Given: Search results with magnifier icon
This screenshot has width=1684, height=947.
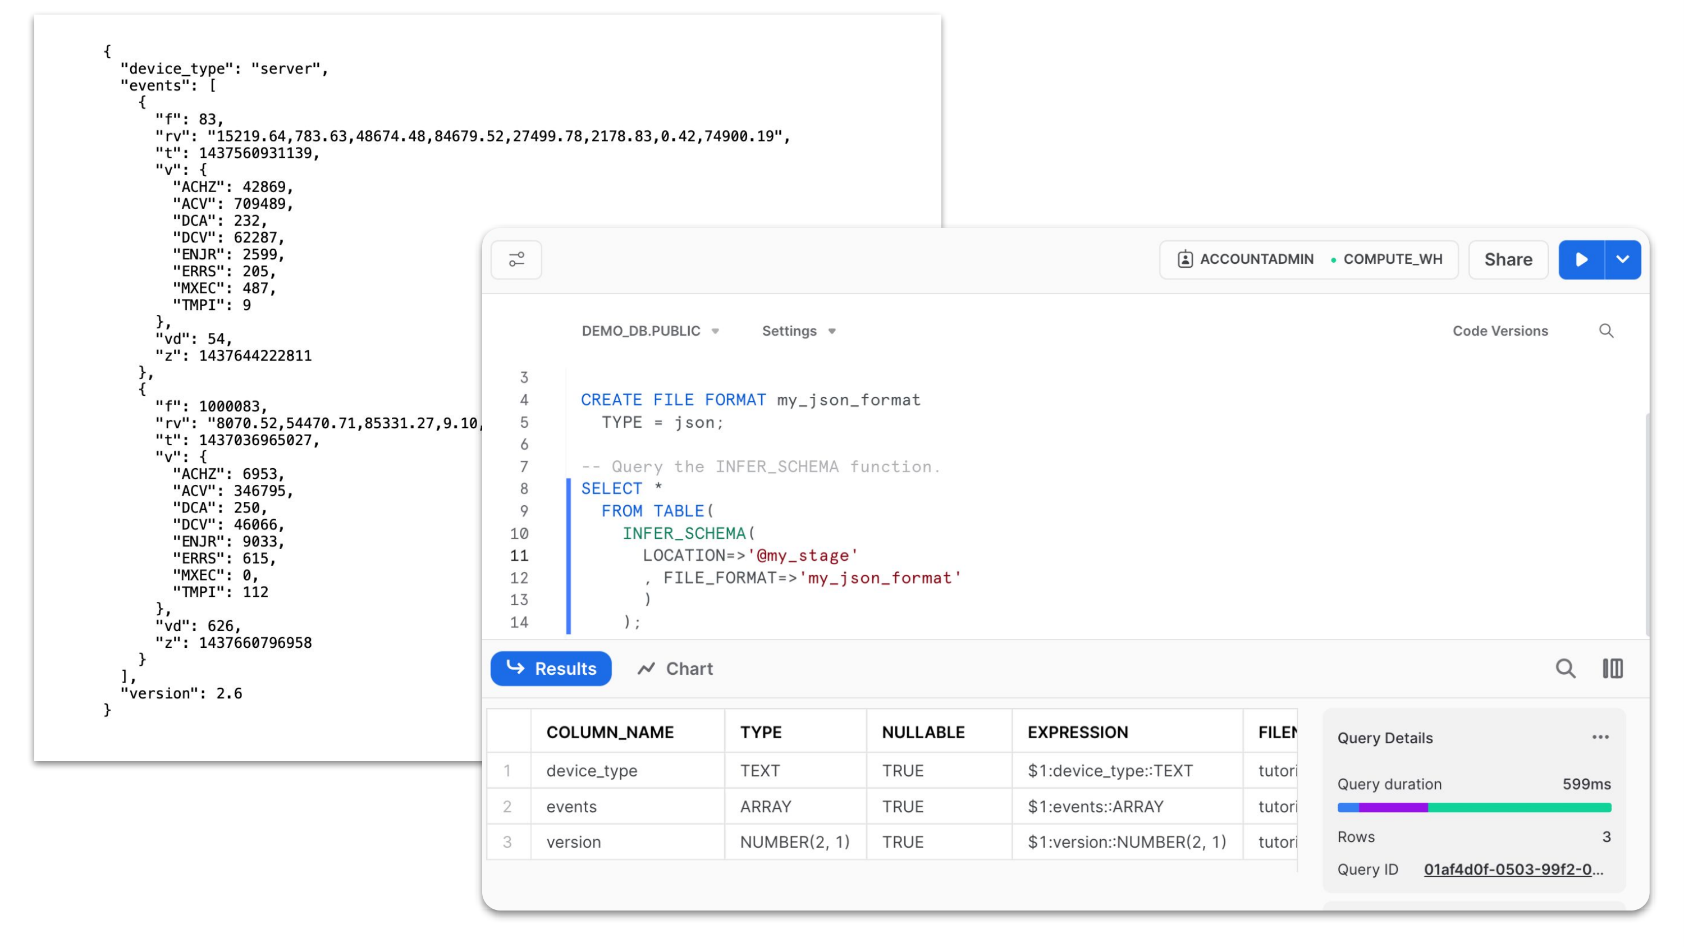Looking at the screenshot, I should coord(1565,668).
